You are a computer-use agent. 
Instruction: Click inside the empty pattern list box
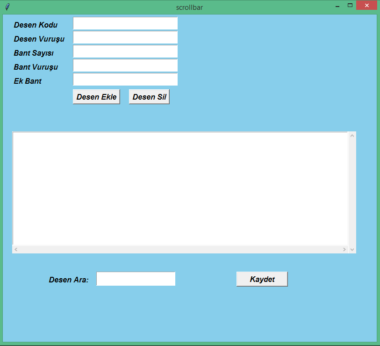180,188
